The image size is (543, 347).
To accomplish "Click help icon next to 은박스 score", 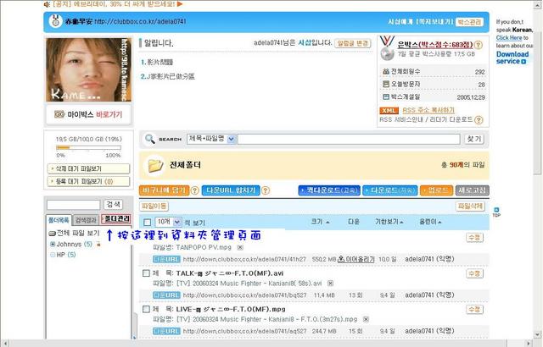I will point(479,45).
